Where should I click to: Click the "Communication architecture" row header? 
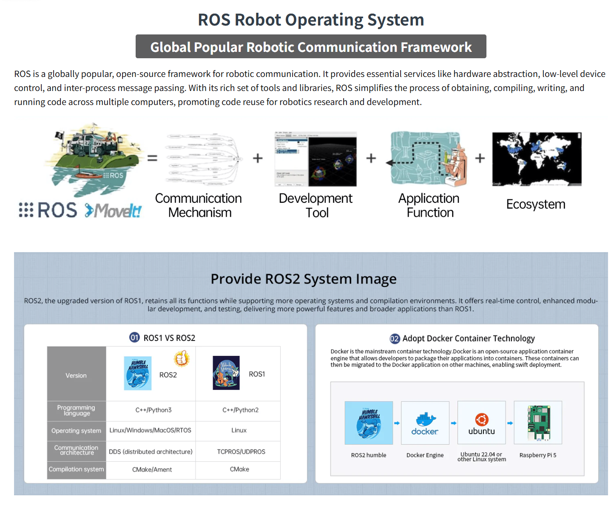[x=77, y=451]
